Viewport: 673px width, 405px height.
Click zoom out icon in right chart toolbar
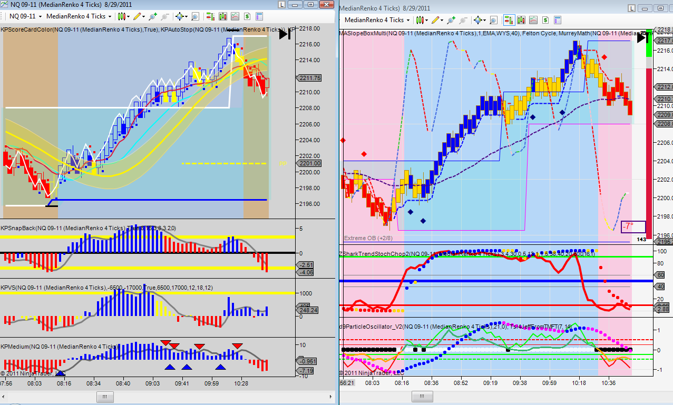click(x=463, y=19)
